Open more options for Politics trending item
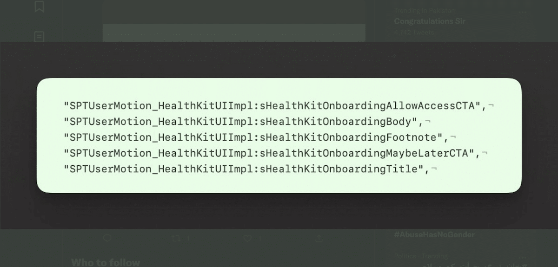Viewport: 558px width, 267px height. pyautogui.click(x=523, y=257)
